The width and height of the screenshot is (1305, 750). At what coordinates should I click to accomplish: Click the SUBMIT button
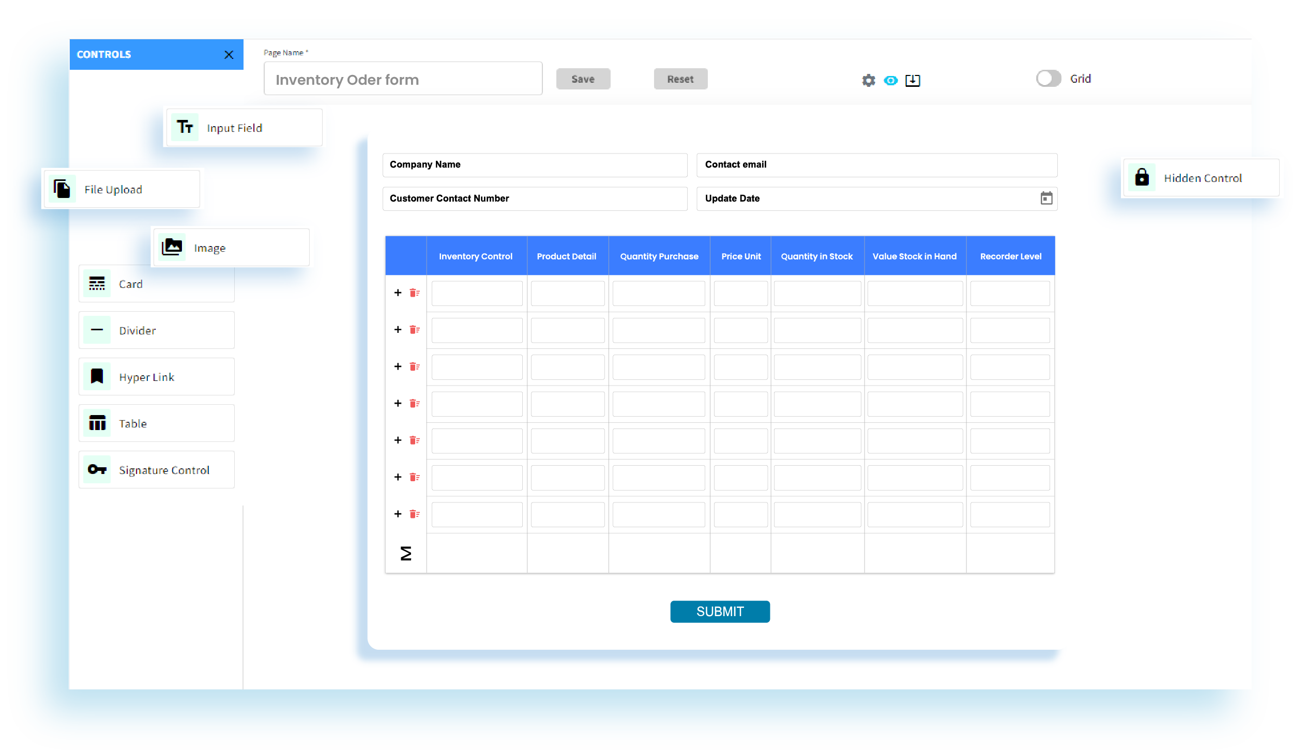[720, 611]
